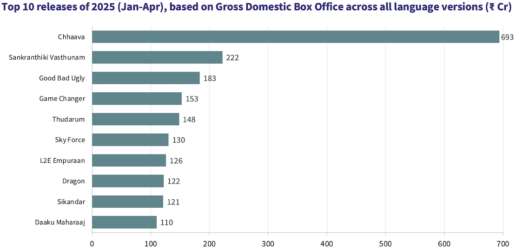Click the 148 data value
Viewport: 516px width, 249px height.
coord(189,120)
